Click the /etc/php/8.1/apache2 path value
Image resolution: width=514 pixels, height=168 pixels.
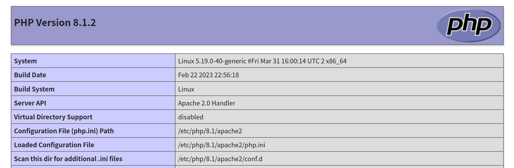pos(210,131)
